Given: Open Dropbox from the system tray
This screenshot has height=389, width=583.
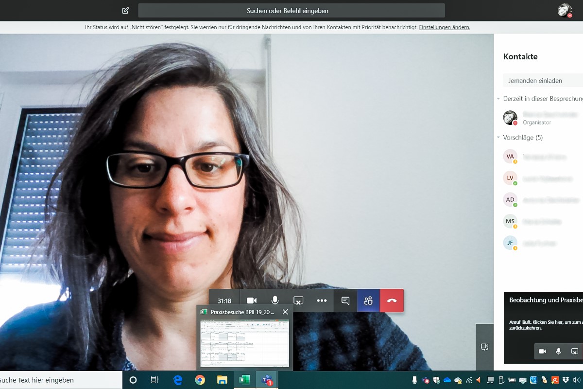Looking at the screenshot, I should click(566, 380).
